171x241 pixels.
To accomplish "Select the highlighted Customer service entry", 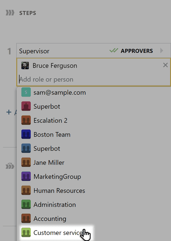I will tap(56, 233).
